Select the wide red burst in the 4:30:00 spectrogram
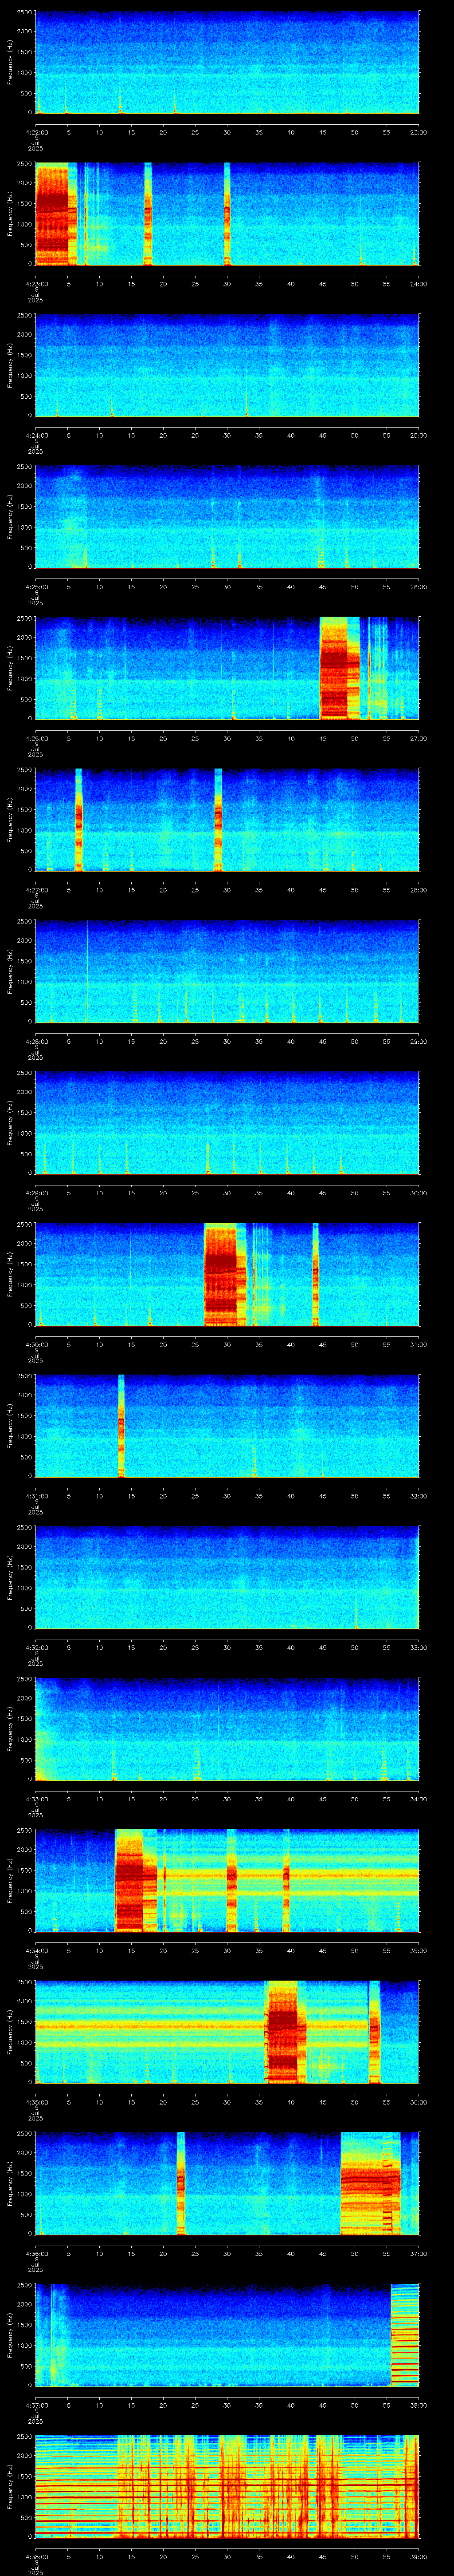The height and width of the screenshot is (2576, 454). click(x=226, y=1274)
